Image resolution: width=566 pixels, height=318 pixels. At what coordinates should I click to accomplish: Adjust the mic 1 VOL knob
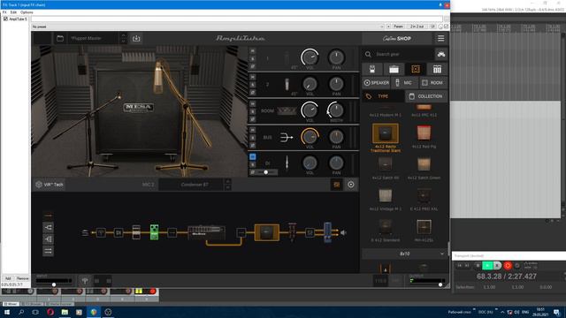click(310, 57)
